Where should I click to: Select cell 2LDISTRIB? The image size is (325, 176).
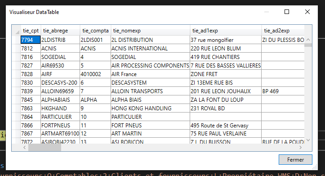pos(60,40)
